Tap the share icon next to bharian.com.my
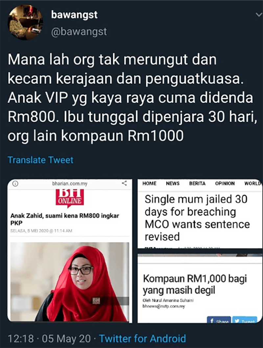 [x=125, y=183]
